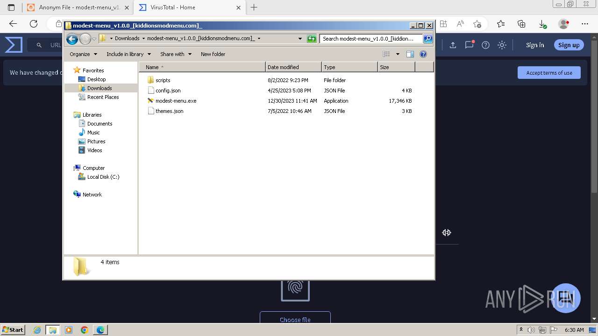Open Edge favorites star icon
This screenshot has height=336, width=598.
coord(501,24)
